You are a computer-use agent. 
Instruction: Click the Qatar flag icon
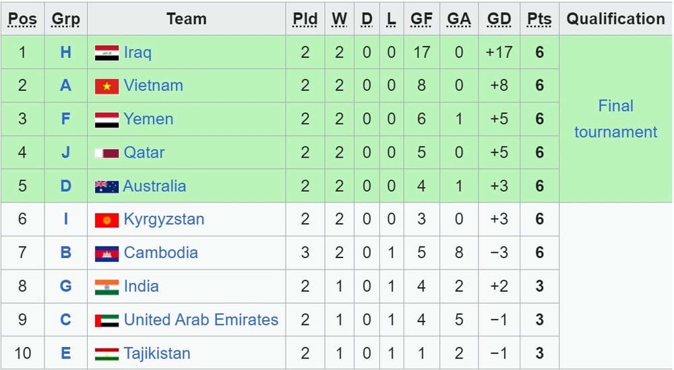pyautogui.click(x=106, y=154)
